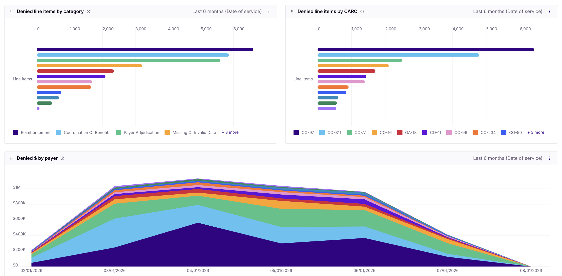The width and height of the screenshot is (562, 276).
Task: Show info icon next to Denied $ by payer
Action: pyautogui.click(x=62, y=158)
